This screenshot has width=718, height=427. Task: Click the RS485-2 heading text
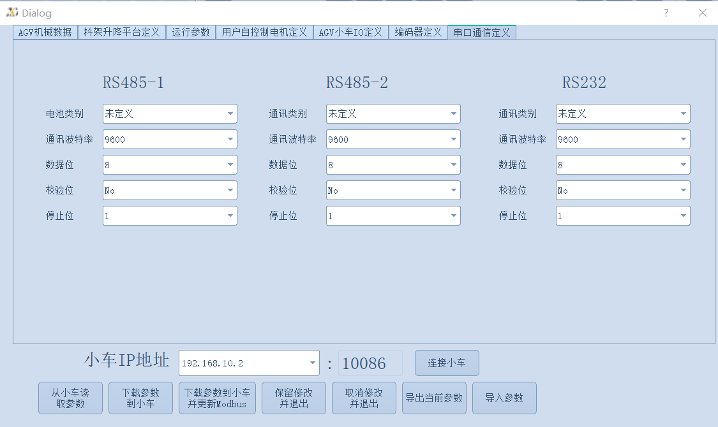click(x=357, y=83)
